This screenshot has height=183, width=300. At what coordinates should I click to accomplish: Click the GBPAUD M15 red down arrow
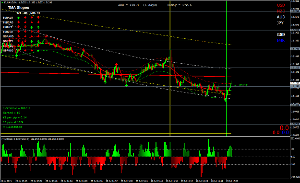point(32,36)
